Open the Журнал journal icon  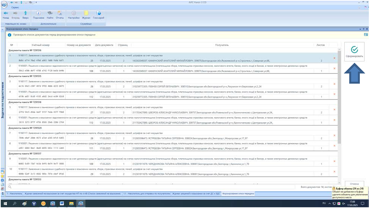(86, 14)
